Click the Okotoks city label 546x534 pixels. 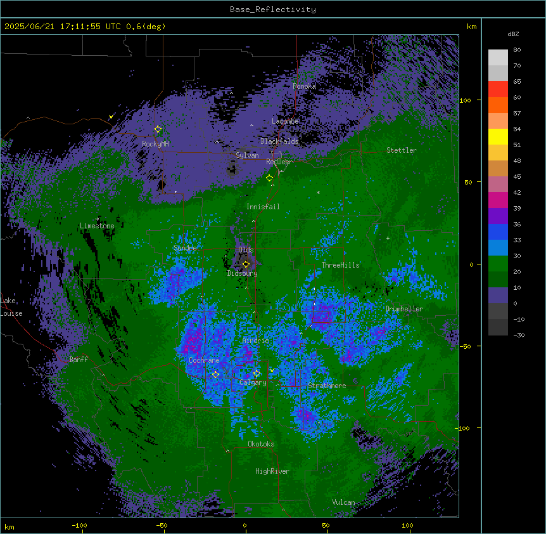point(261,444)
